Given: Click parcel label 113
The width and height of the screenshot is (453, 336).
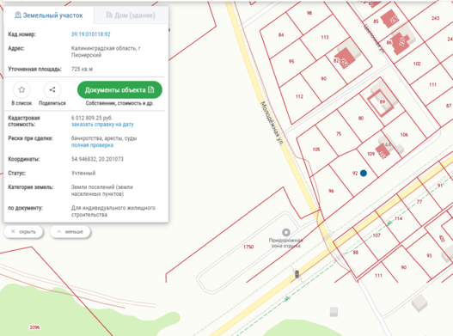Looking at the screenshot, I should [325, 37].
